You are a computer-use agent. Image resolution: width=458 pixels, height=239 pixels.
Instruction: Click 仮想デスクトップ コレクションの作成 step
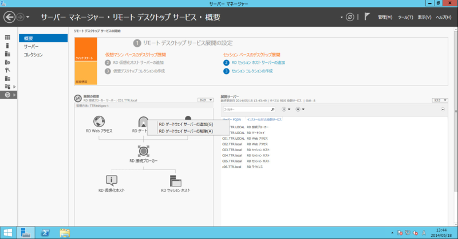coord(139,71)
